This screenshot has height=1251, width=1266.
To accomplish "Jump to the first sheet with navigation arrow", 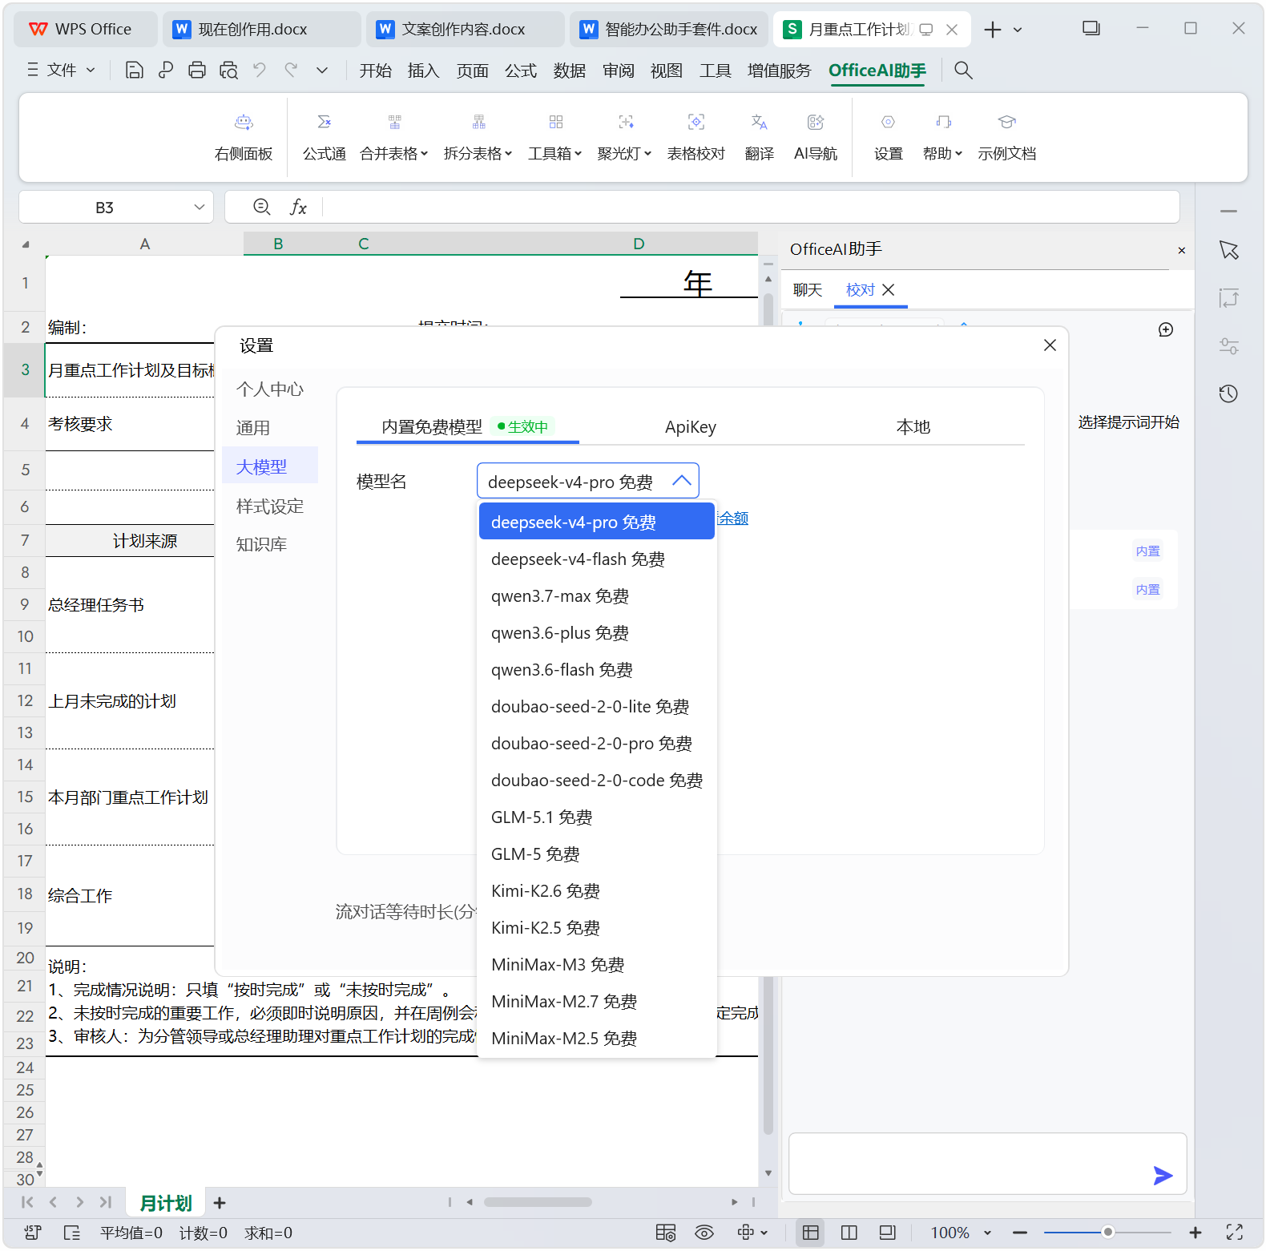I will coord(27,1202).
